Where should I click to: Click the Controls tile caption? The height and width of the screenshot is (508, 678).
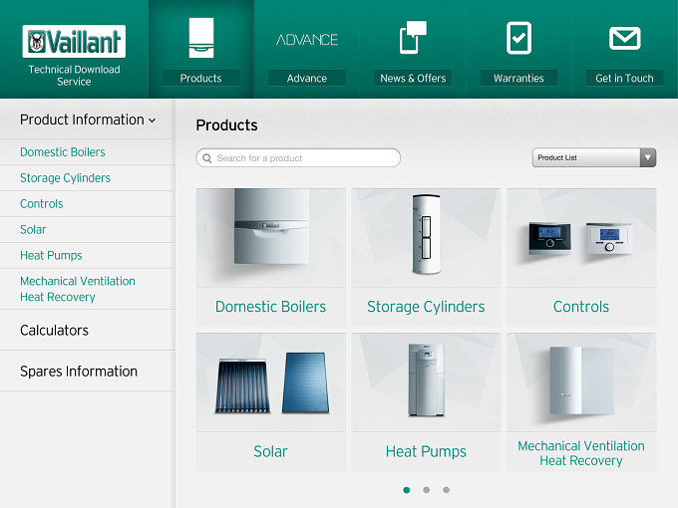[x=581, y=307]
